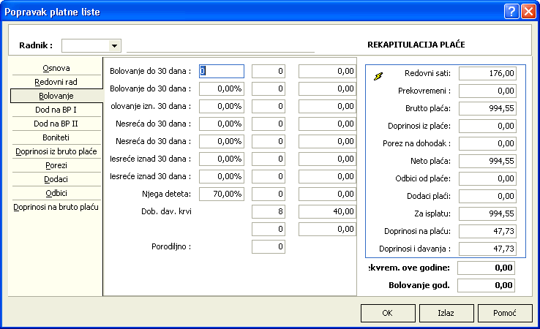Click the Njega deteta percentage field
The image size is (540, 329).
point(221,194)
